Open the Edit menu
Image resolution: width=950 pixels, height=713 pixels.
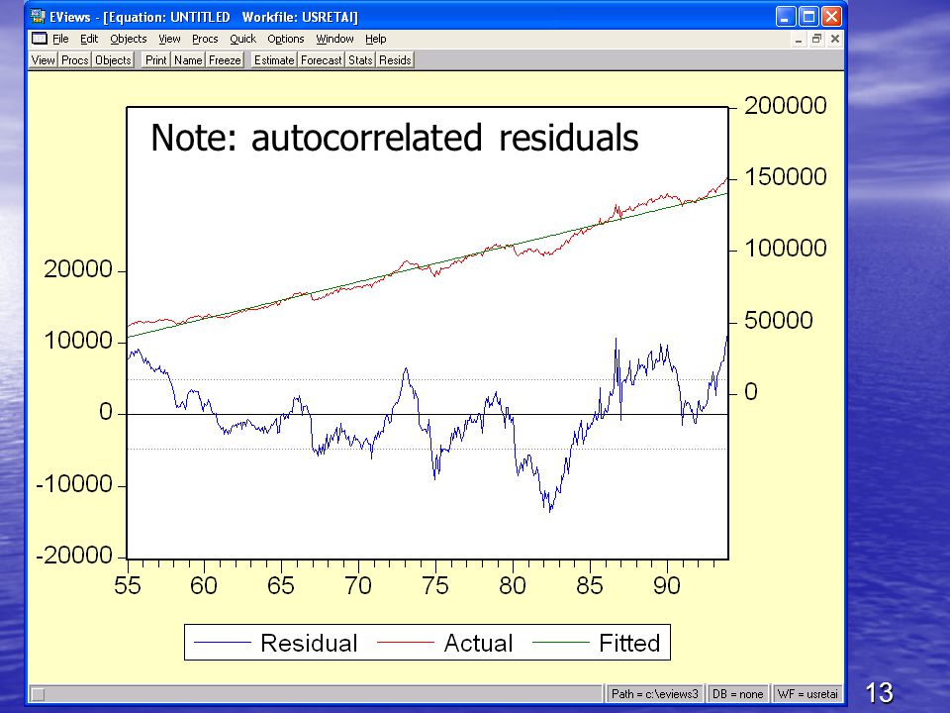(x=88, y=39)
